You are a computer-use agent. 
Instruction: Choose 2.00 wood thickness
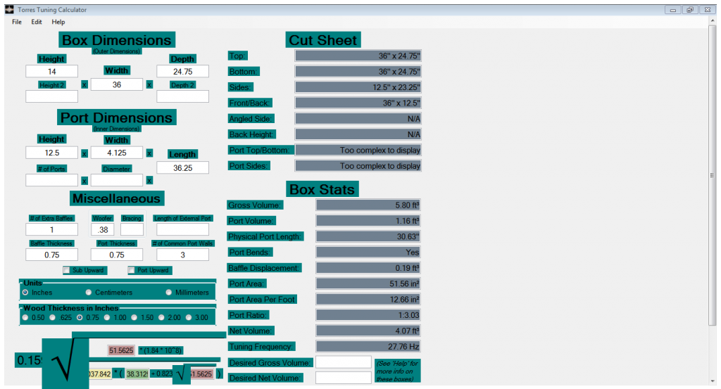(161, 317)
